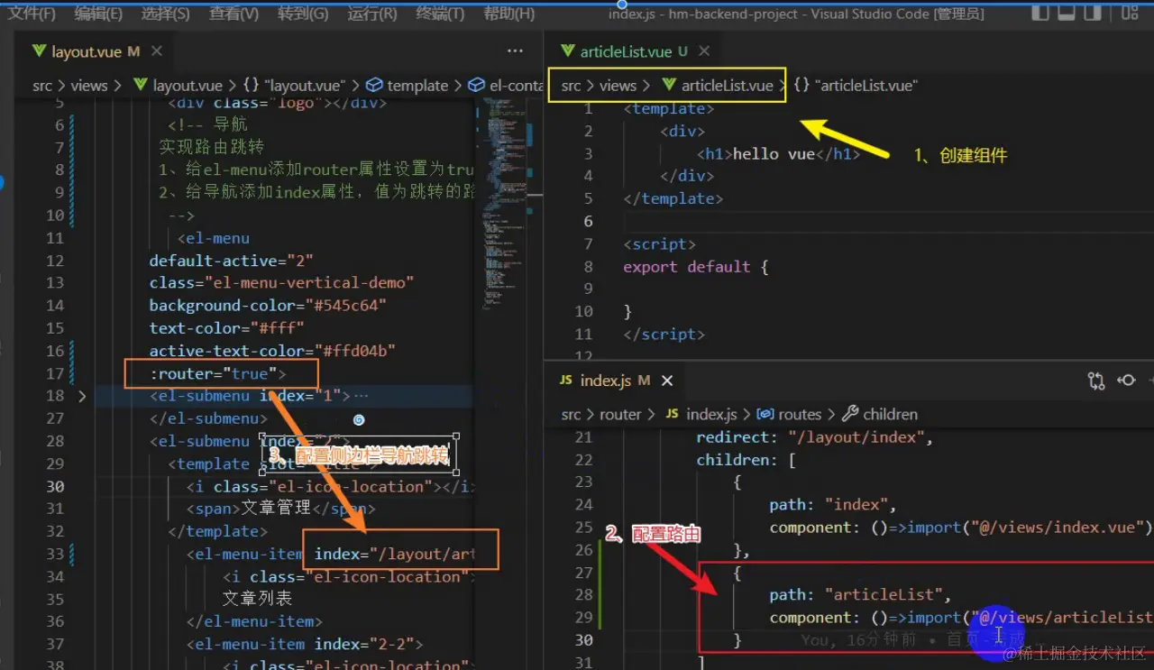
Task: Close the articleList.vue tab
Action: (704, 51)
